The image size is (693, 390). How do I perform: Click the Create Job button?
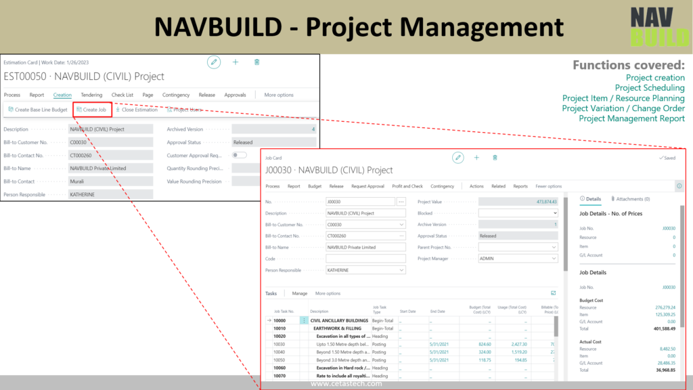pyautogui.click(x=91, y=110)
